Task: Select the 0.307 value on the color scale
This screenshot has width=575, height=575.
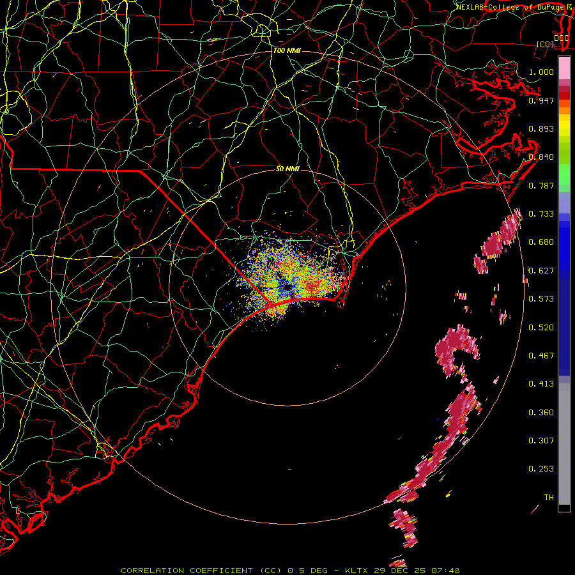Action: 541,441
